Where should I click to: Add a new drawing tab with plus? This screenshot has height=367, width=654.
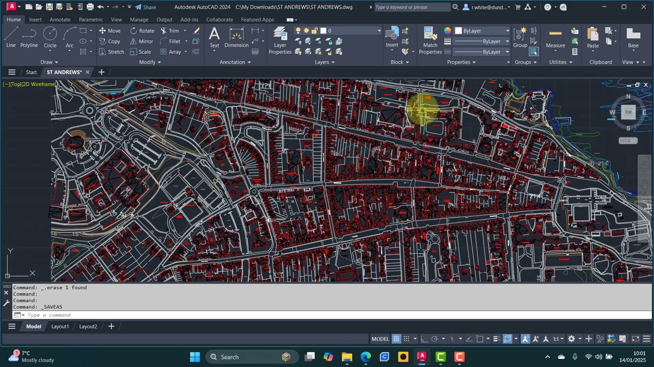click(x=101, y=72)
